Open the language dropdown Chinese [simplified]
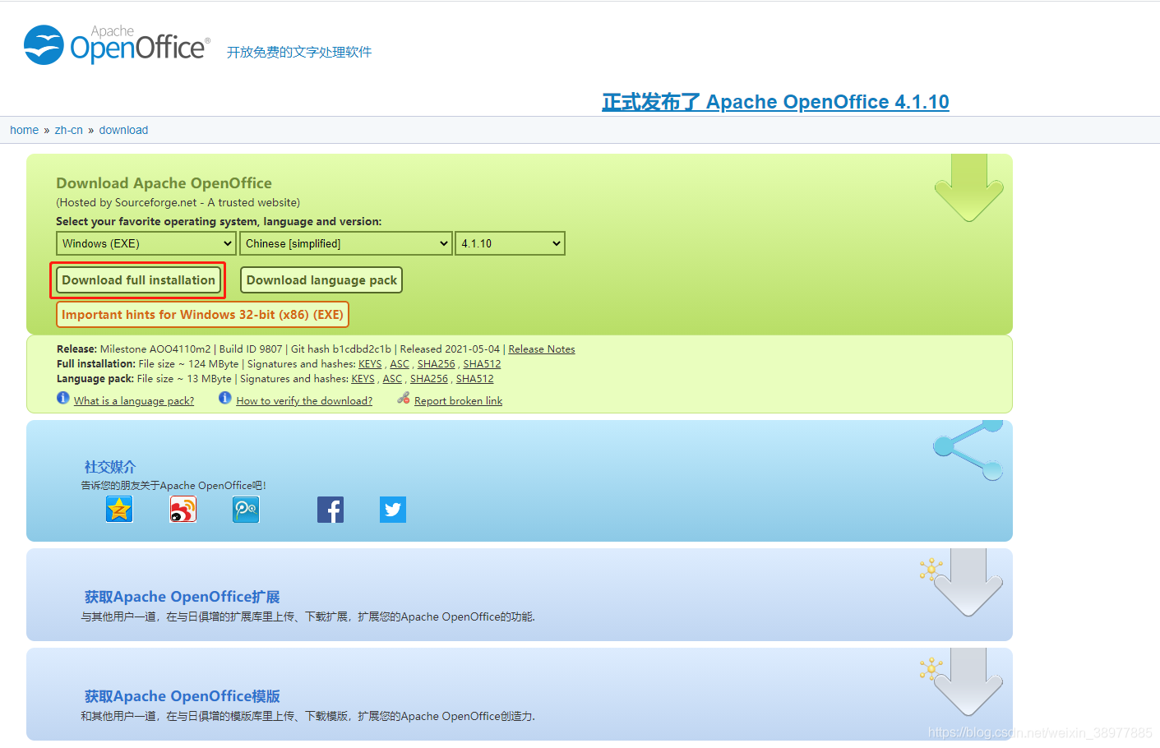The image size is (1160, 748). click(x=346, y=243)
